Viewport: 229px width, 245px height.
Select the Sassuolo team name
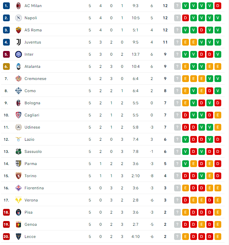coord(33,152)
